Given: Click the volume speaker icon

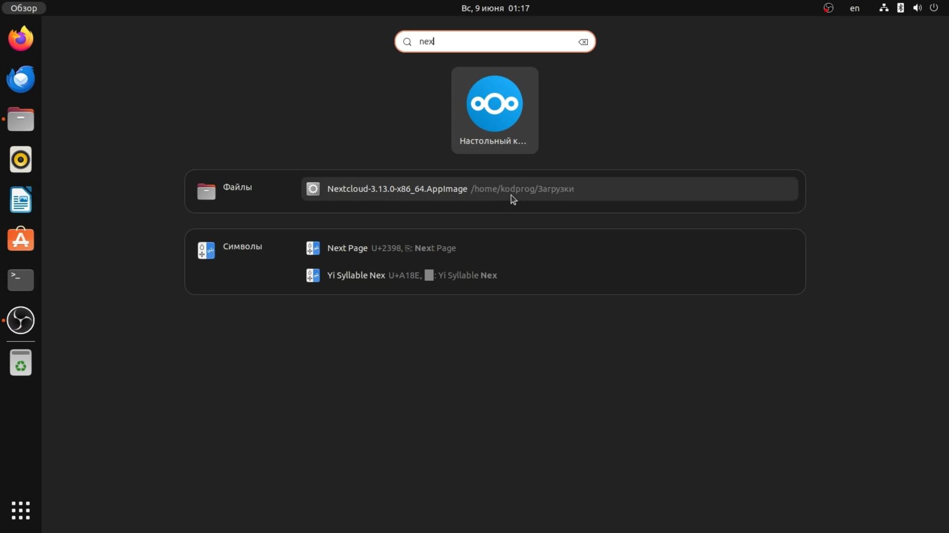Looking at the screenshot, I should pyautogui.click(x=917, y=8).
